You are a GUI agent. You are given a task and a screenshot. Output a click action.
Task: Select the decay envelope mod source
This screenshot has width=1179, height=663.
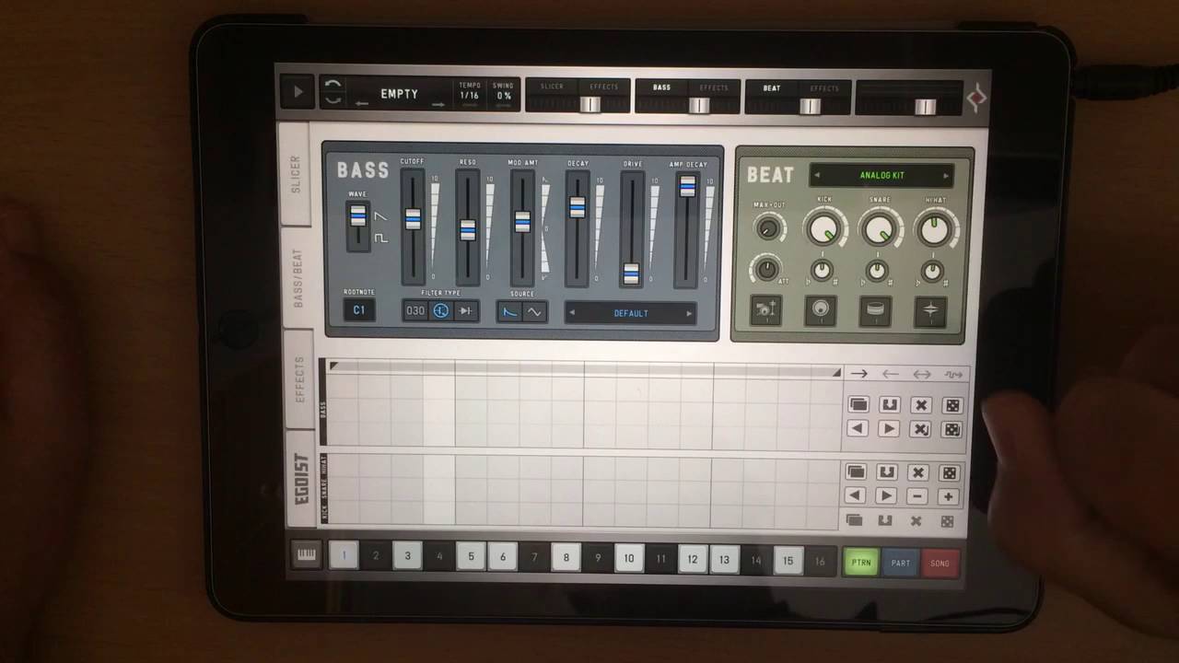pyautogui.click(x=509, y=312)
